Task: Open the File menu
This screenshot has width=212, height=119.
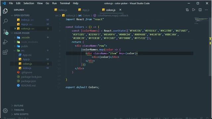Action: 11,3
